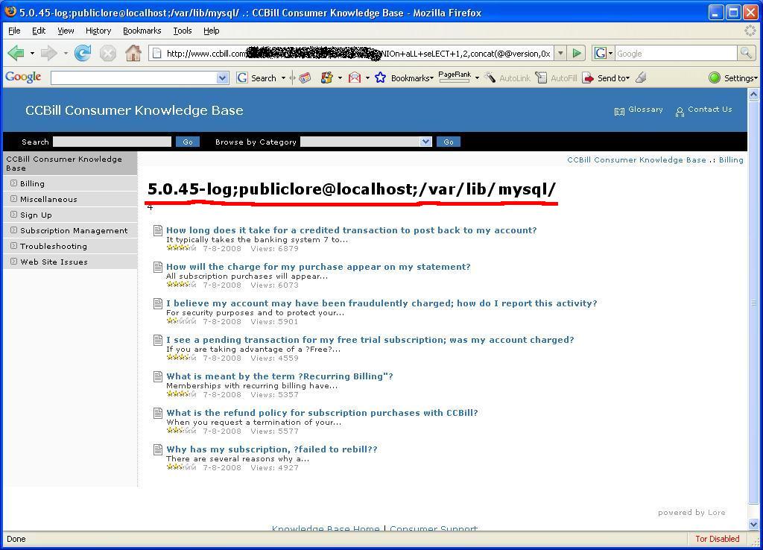Click the Stop loading icon
This screenshot has height=550, width=763.
(107, 53)
